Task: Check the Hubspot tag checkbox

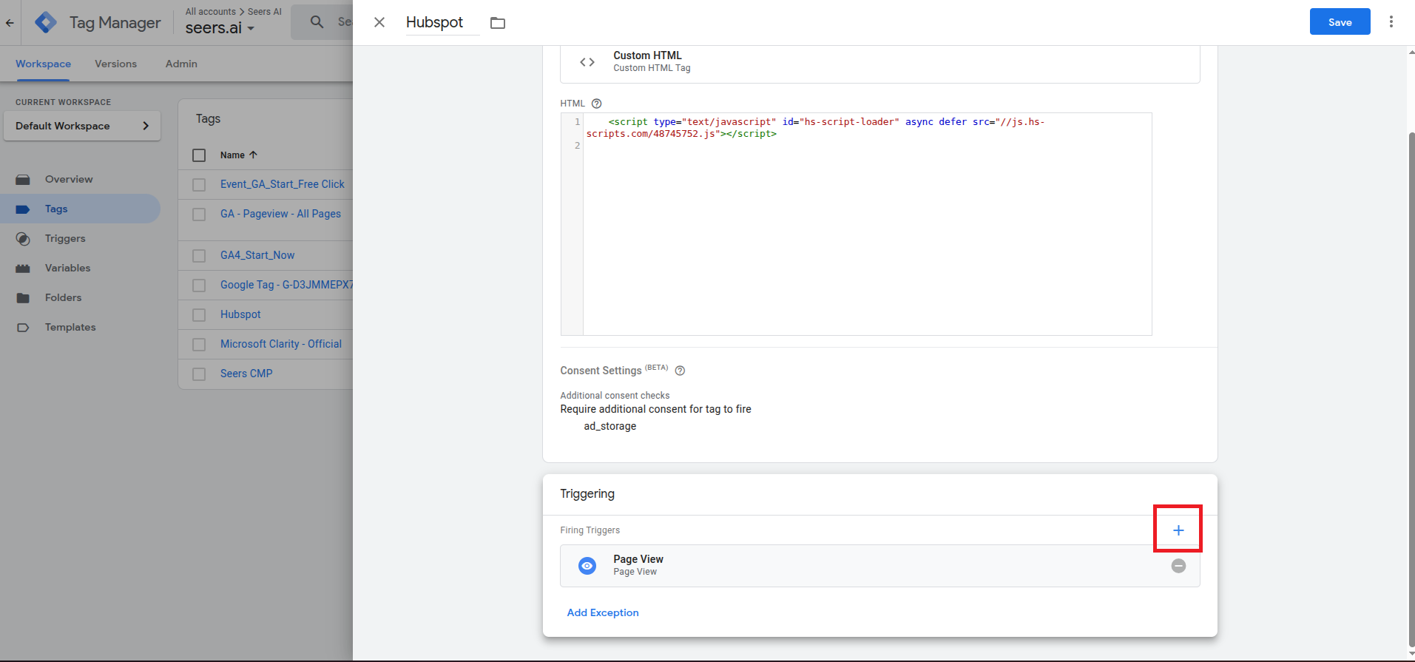Action: coord(199,315)
